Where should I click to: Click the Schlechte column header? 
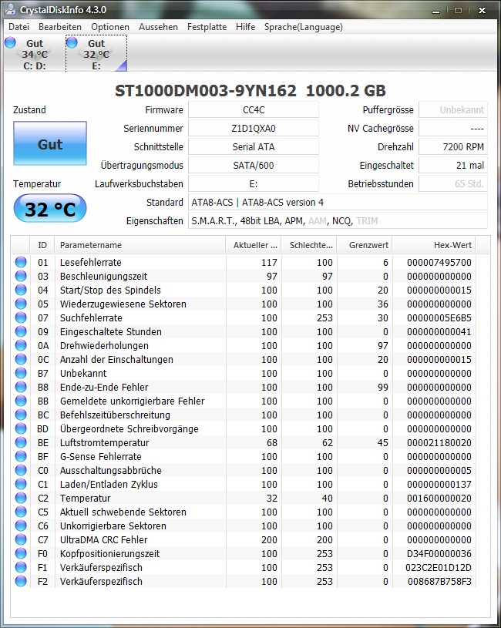coord(309,245)
